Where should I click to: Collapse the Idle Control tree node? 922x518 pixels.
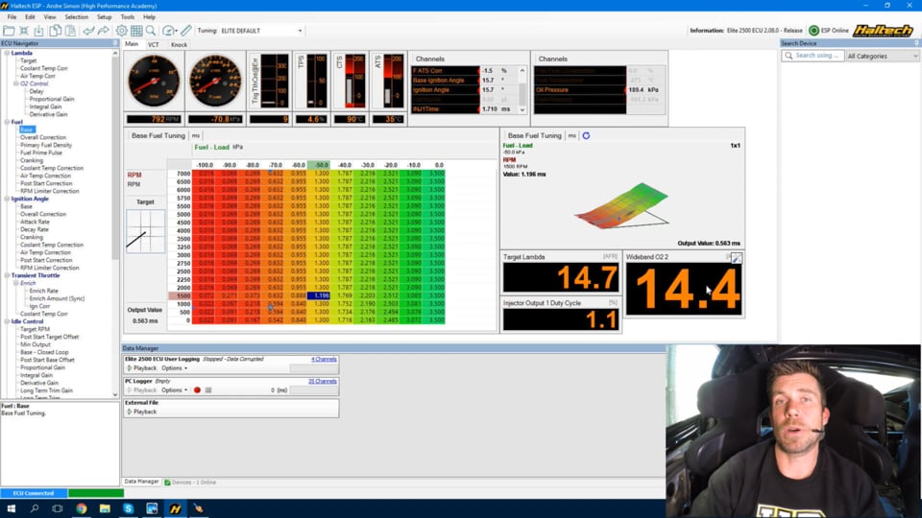[7, 322]
